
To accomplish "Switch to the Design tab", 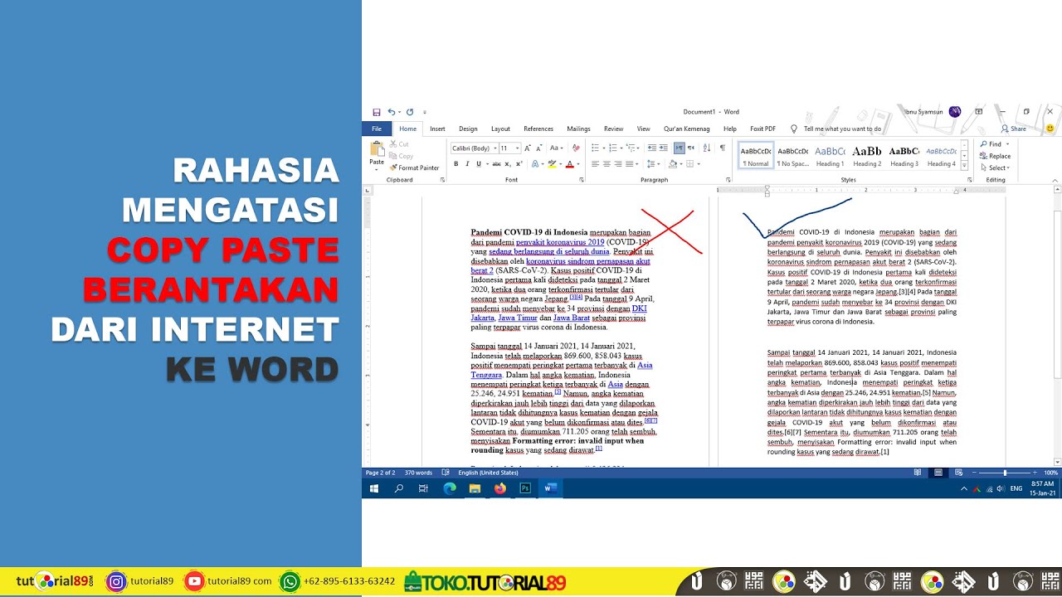I will [468, 129].
